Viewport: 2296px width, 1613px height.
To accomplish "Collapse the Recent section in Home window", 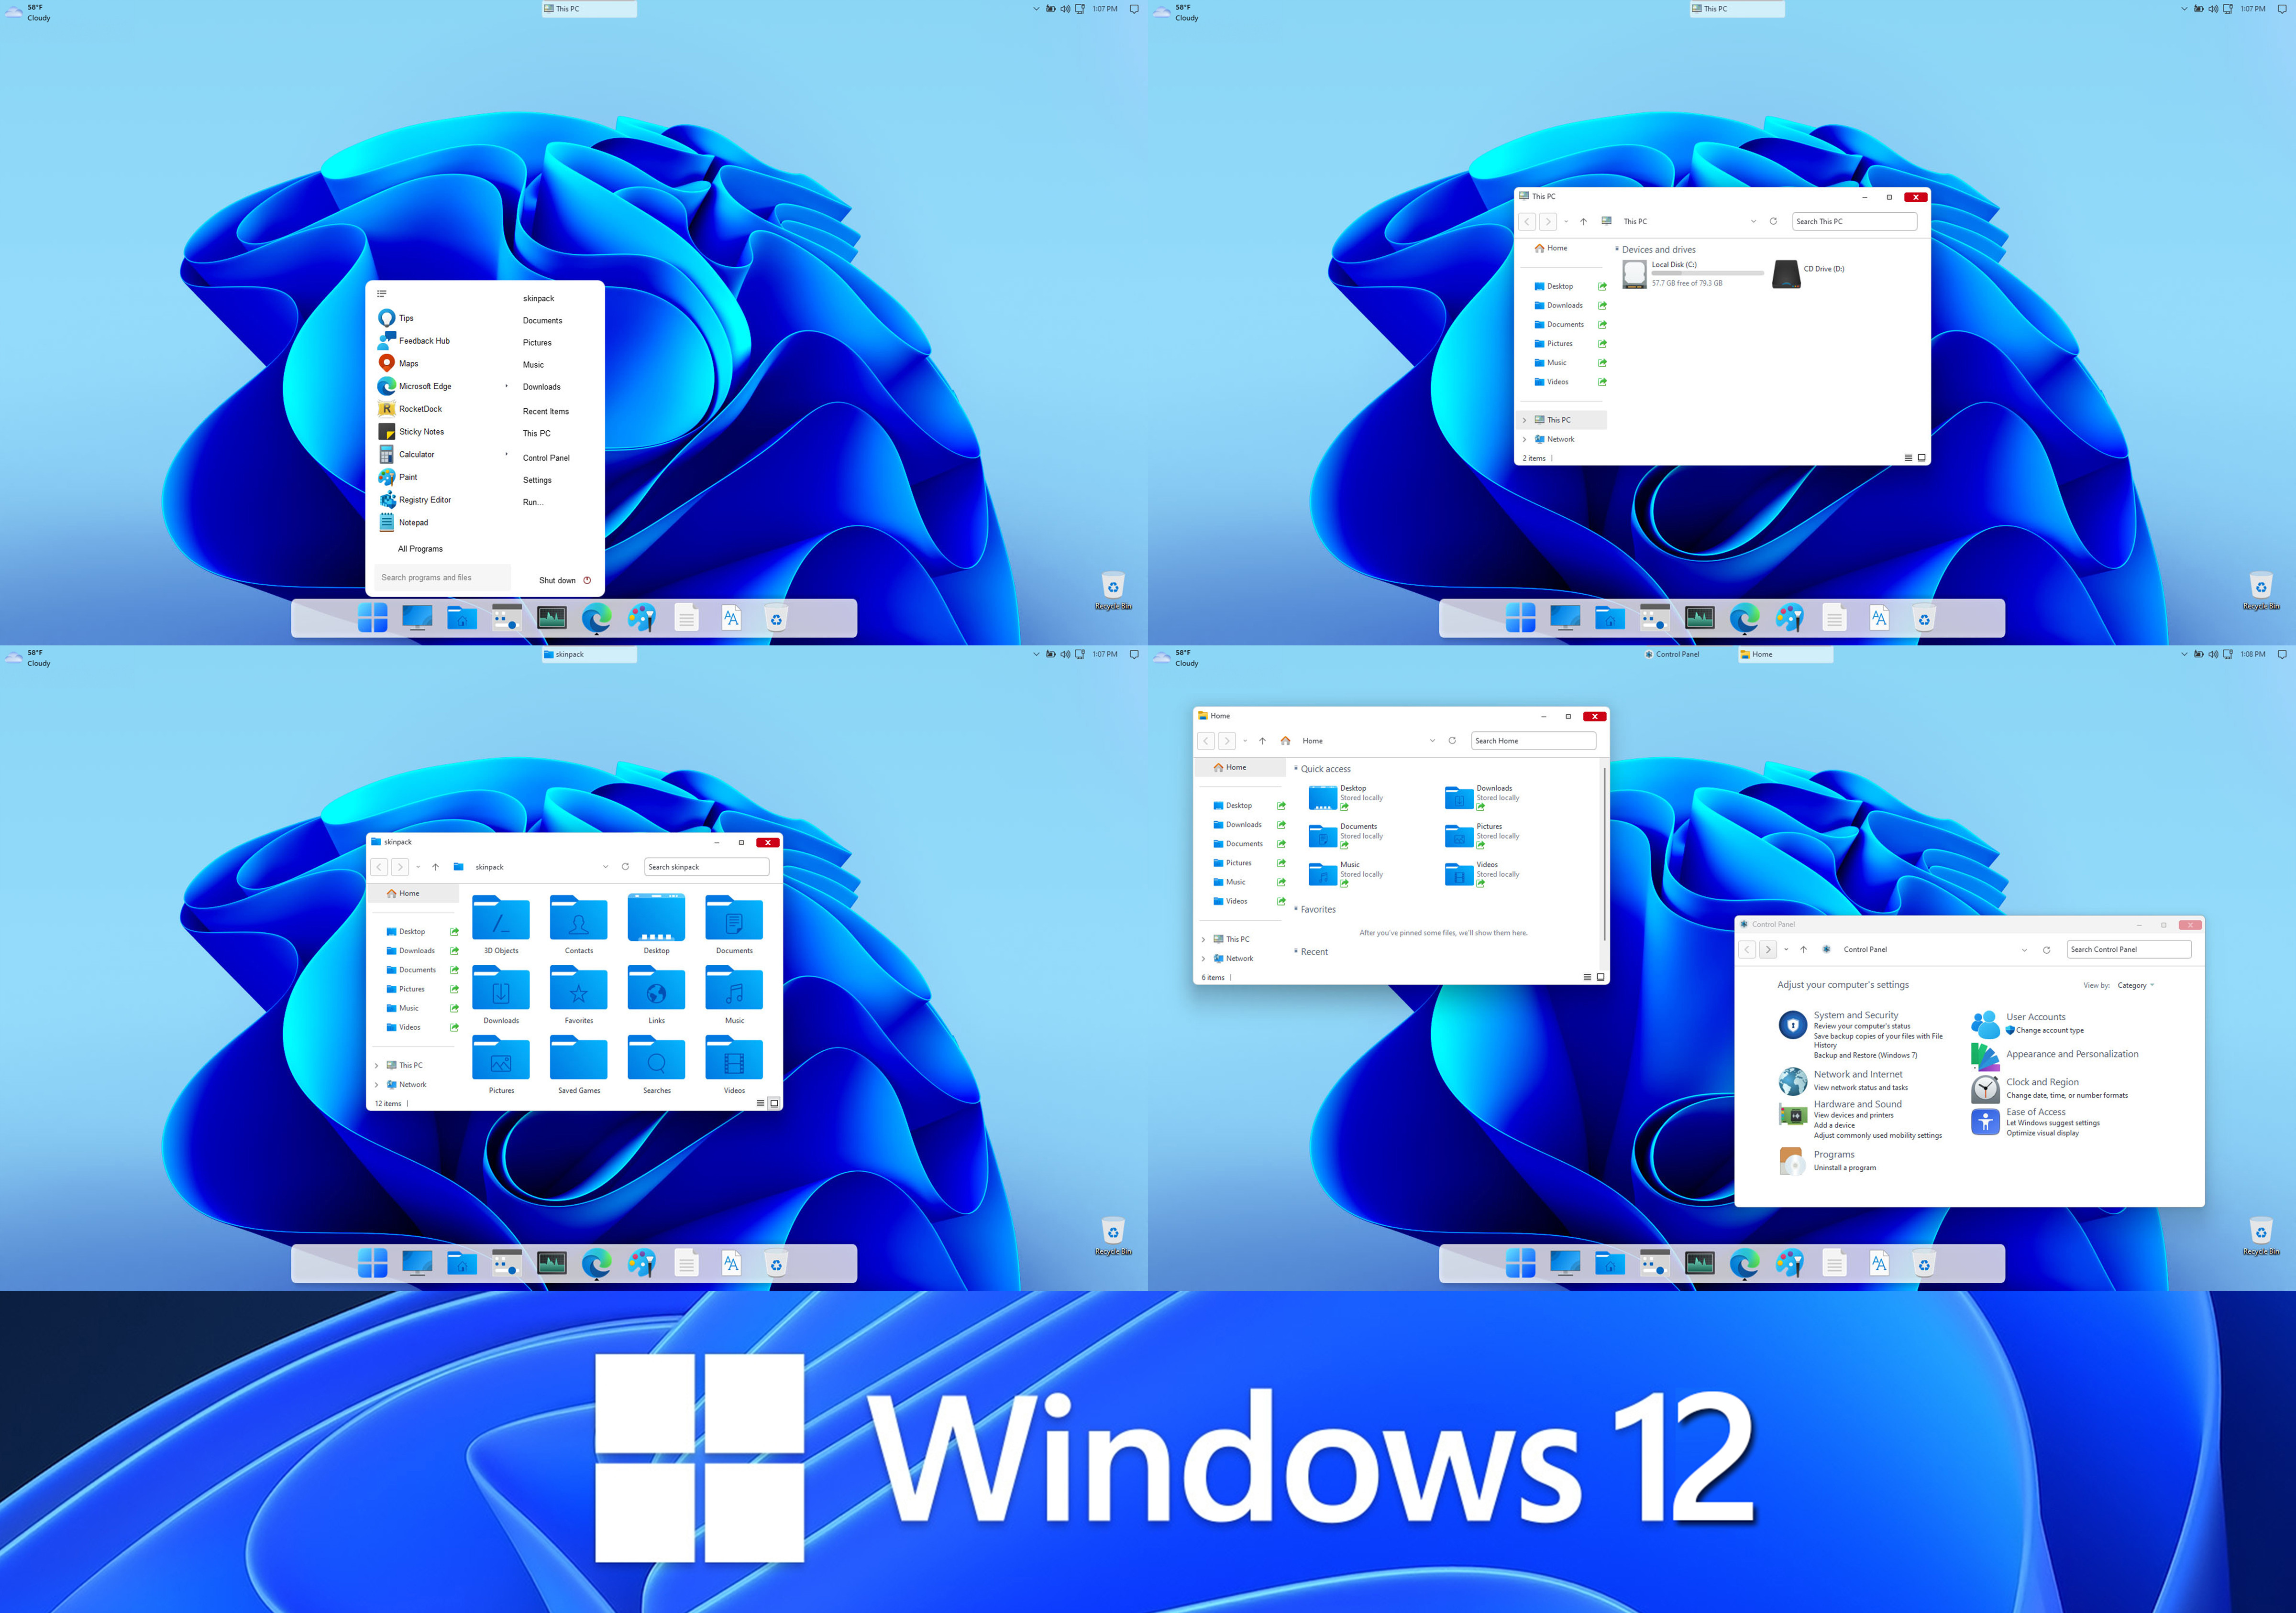I will 1296,951.
